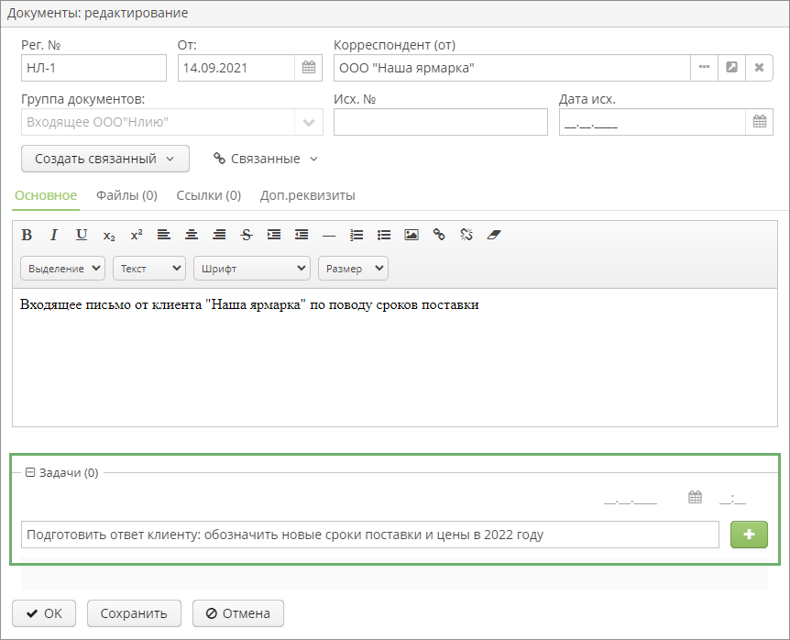
Task: Click the task description input field
Action: click(x=370, y=535)
